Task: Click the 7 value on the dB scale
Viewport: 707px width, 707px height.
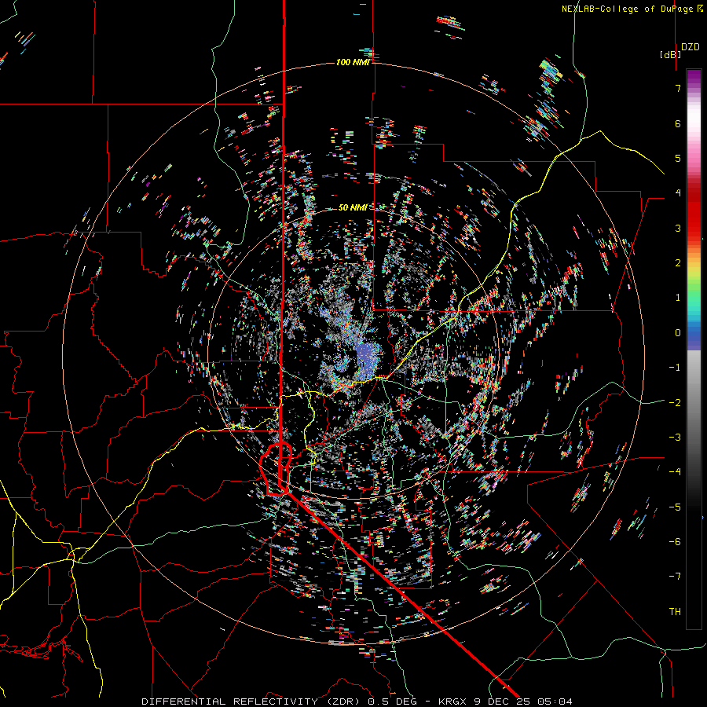Action: click(678, 88)
